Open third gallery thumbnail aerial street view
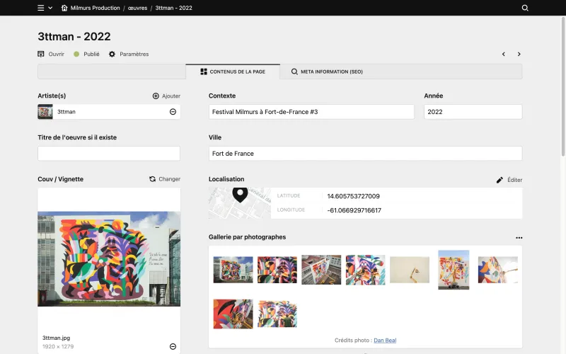Viewport: 566px width, 354px height. (x=321, y=270)
